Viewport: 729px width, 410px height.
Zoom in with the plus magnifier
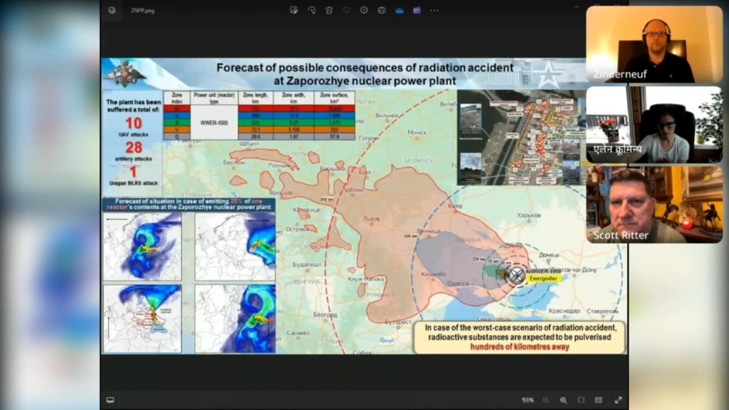click(563, 400)
